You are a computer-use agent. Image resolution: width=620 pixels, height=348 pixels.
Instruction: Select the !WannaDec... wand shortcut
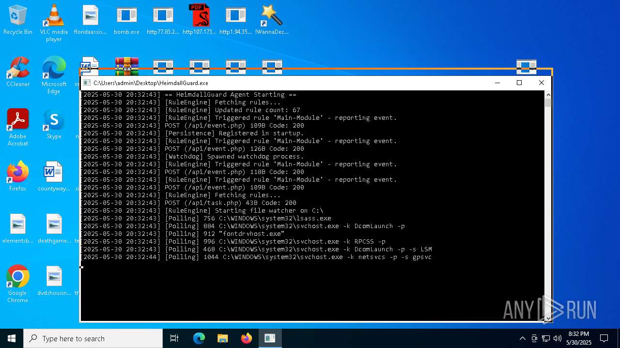(272, 20)
